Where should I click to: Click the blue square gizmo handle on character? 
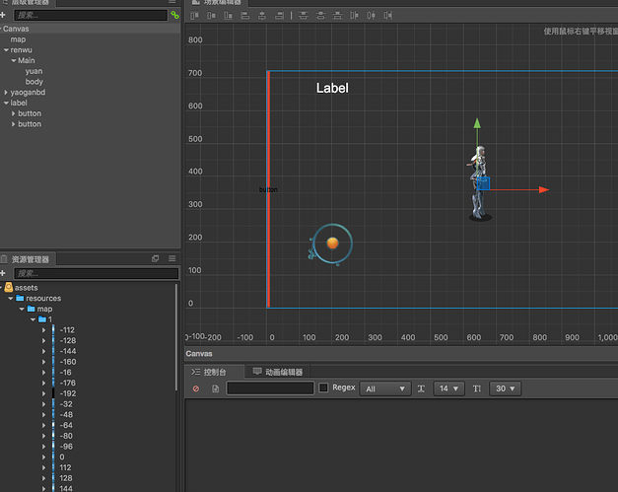483,182
